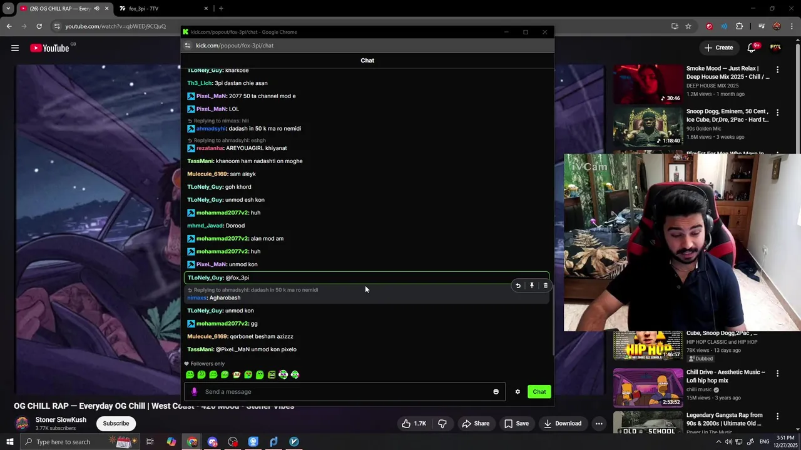The image size is (801, 450).
Task: Delete the highlighted @fox_3pi message
Action: coord(546,286)
